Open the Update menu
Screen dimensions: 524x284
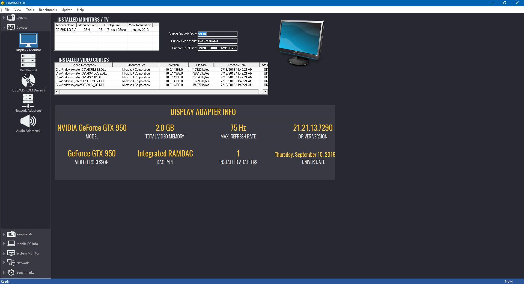67,10
